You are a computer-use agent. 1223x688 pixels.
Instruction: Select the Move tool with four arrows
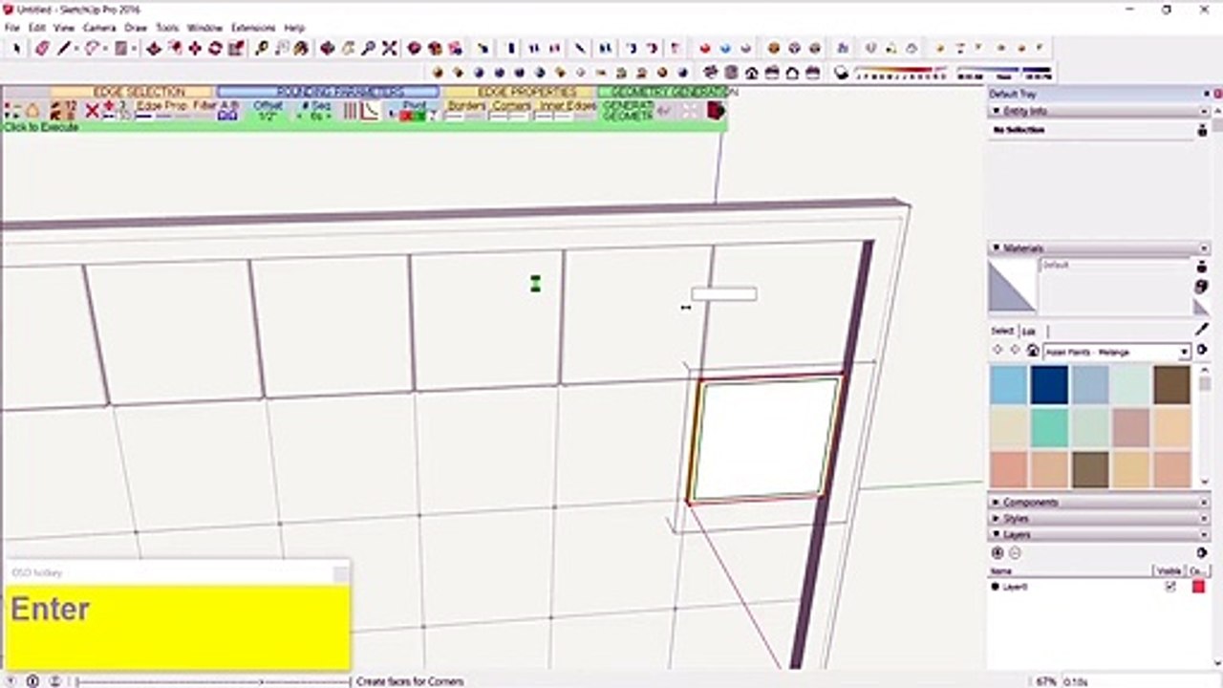coord(195,48)
